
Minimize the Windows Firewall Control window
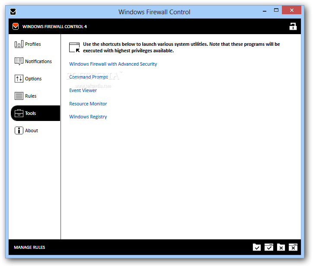click(265, 10)
